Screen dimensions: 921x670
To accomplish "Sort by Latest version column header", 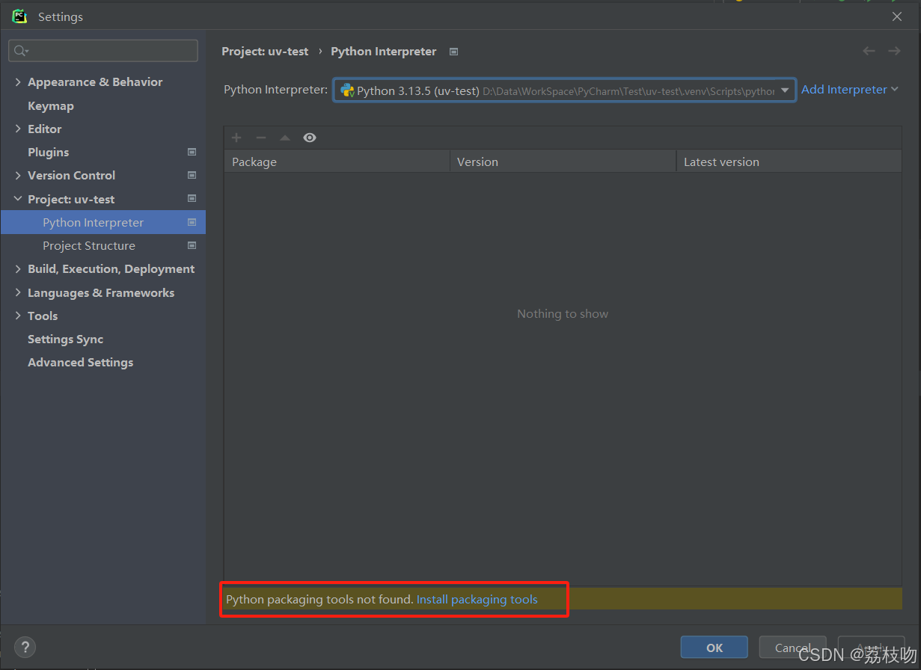I will coord(789,162).
